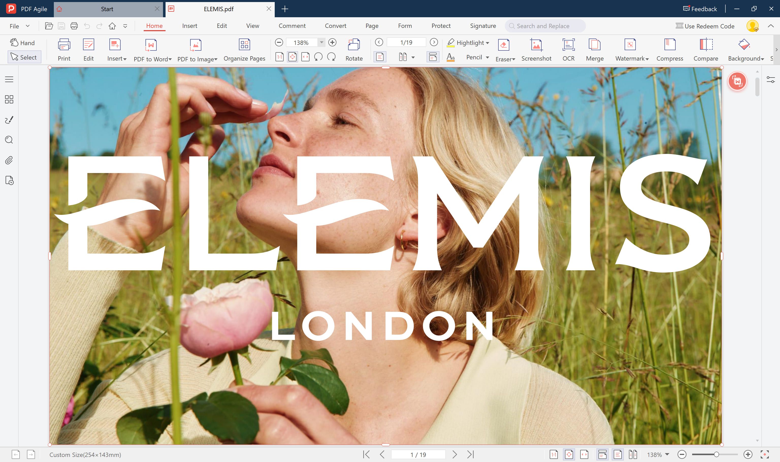Image resolution: width=780 pixels, height=462 pixels.
Task: Open attachments panel paperclip icon
Action: (x=9, y=160)
